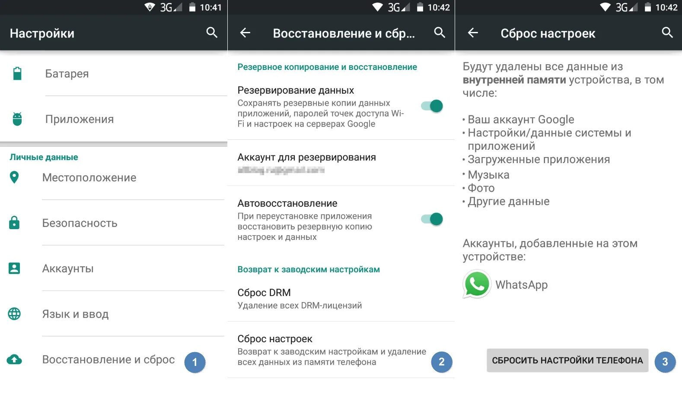Open Восстановление и сброс menu entry
The height and width of the screenshot is (400, 682).
pyautogui.click(x=113, y=359)
